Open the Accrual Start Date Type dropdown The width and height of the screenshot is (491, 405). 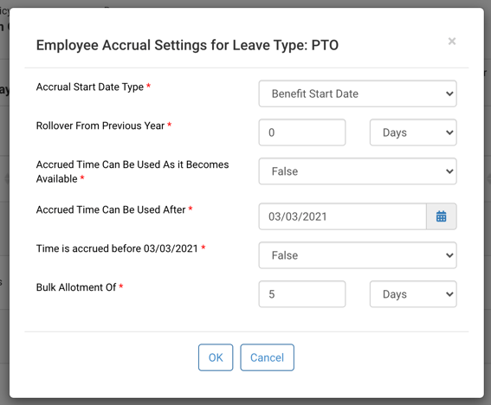pos(358,93)
